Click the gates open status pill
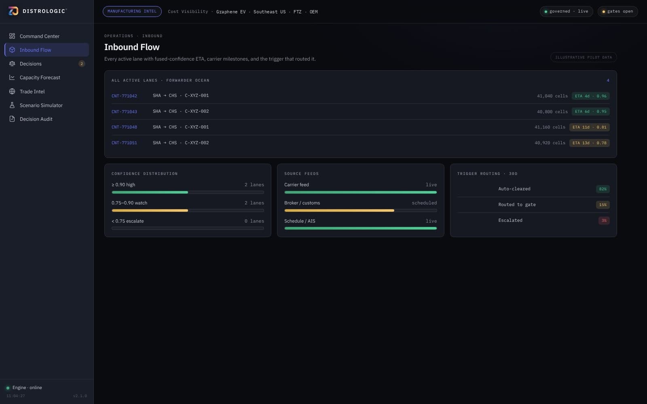The image size is (647, 404). (x=617, y=11)
